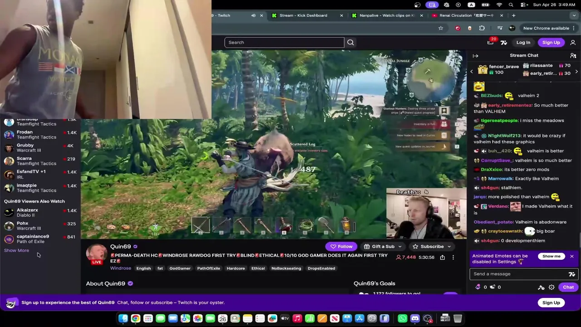This screenshot has width=581, height=327.
Task: Expand the Gift a Sub dropdown arrow
Action: tap(400, 247)
